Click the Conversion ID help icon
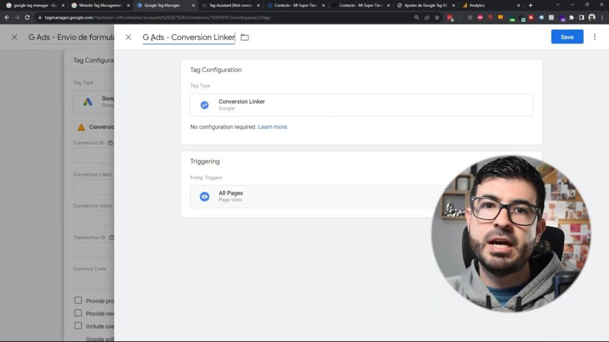This screenshot has height=342, width=609. tap(110, 143)
